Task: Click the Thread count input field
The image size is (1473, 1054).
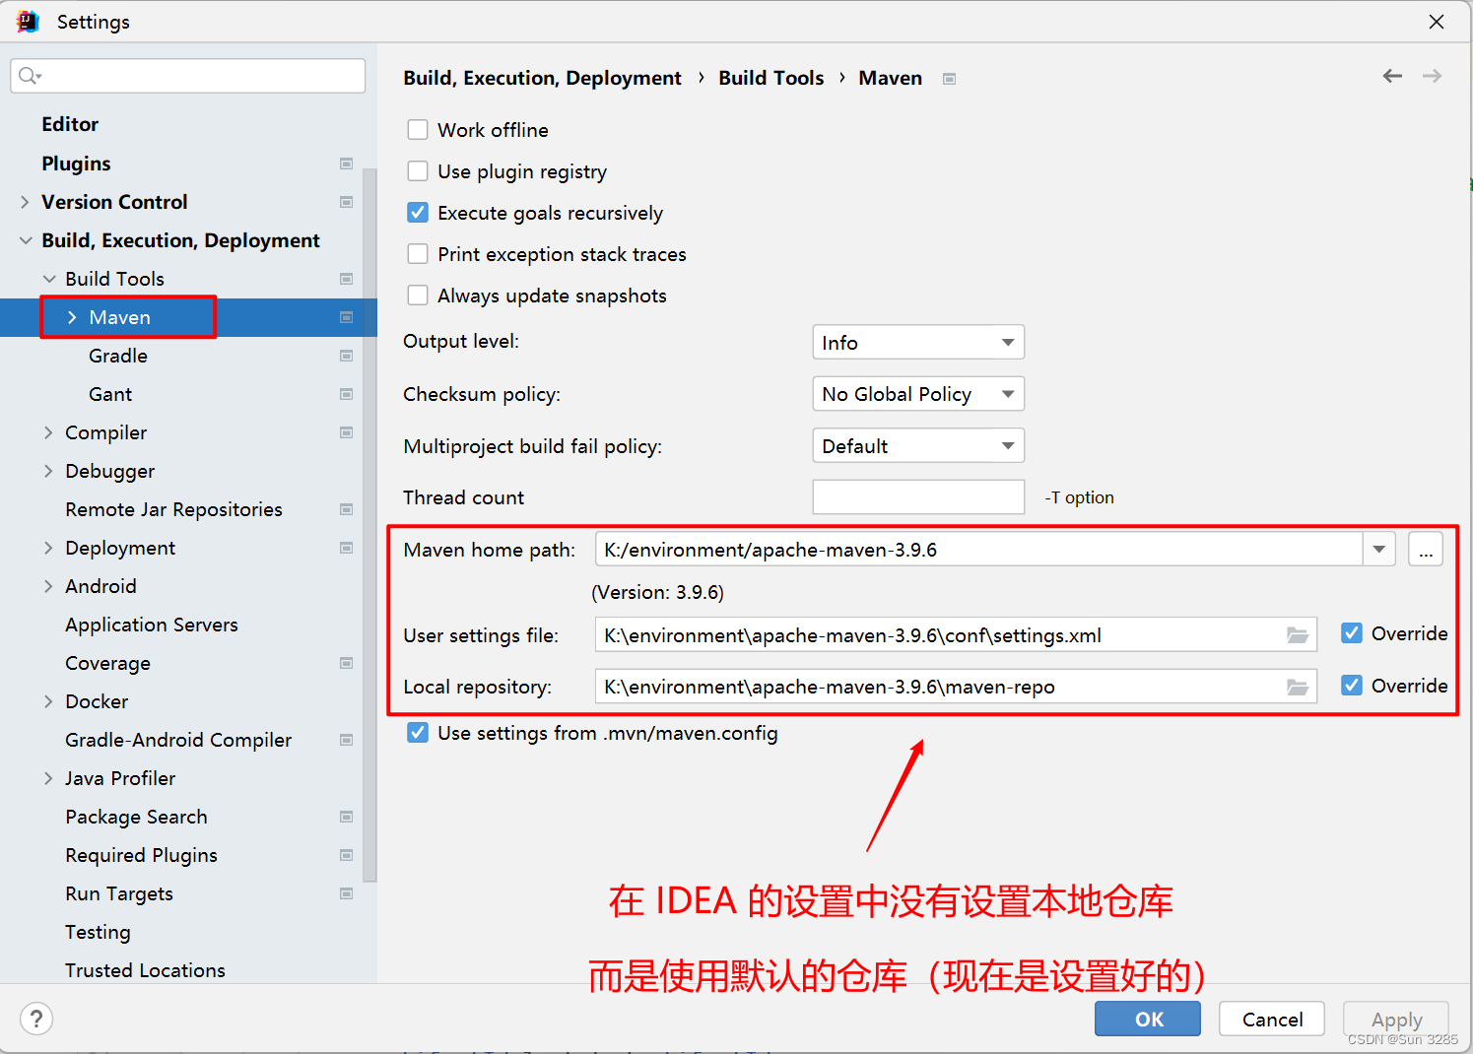Action: tap(918, 496)
